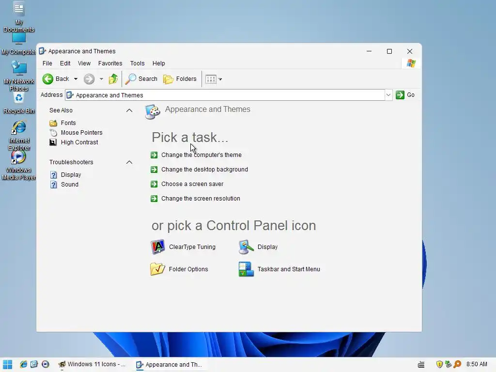Click the Fonts folder icon
Screen dimensions: 496x372
(53, 123)
